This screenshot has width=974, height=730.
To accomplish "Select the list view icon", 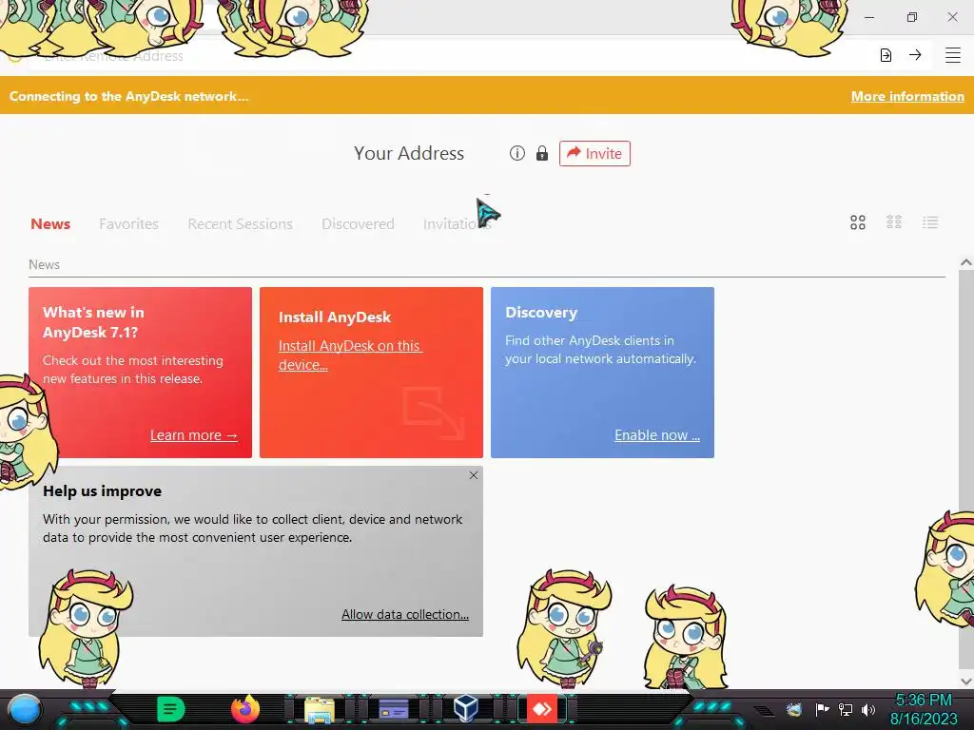I will click(x=930, y=222).
